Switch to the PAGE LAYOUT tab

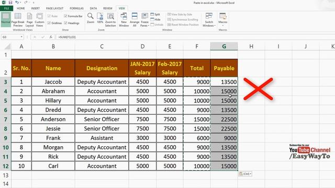pyautogui.click(x=54, y=8)
